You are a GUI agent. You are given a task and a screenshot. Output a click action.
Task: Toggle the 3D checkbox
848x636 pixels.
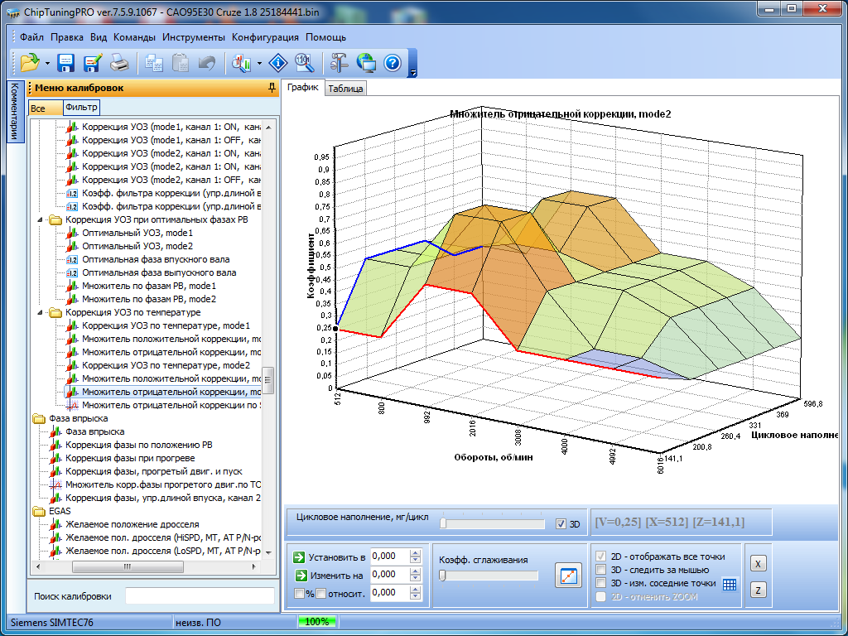[561, 524]
